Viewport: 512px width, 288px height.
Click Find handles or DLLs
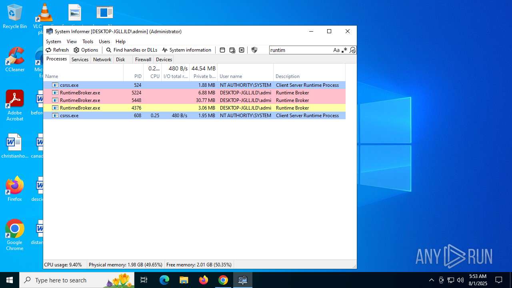click(x=132, y=50)
